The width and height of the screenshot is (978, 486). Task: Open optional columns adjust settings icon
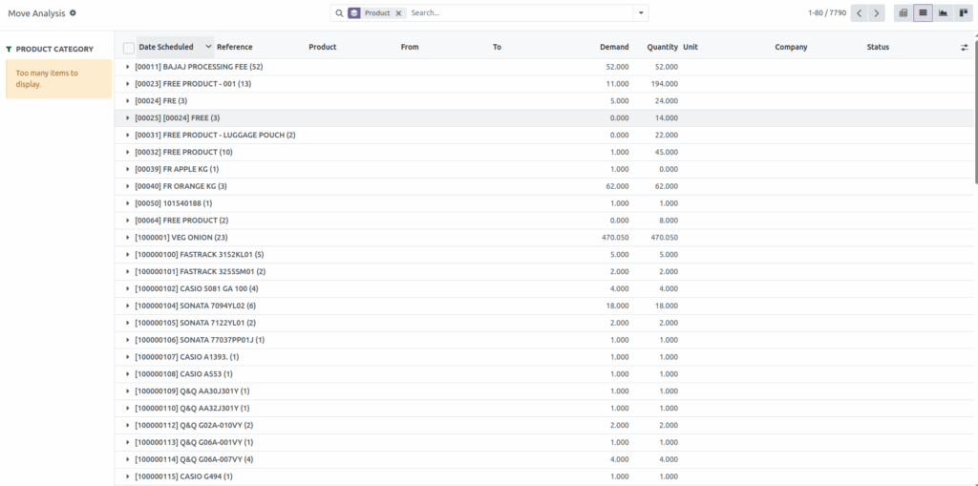tap(965, 48)
